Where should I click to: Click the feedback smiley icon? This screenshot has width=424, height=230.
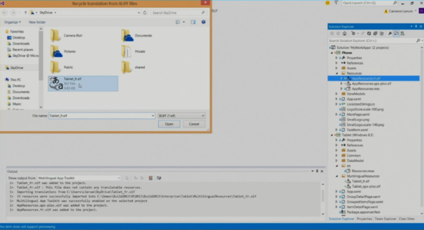point(328,3)
